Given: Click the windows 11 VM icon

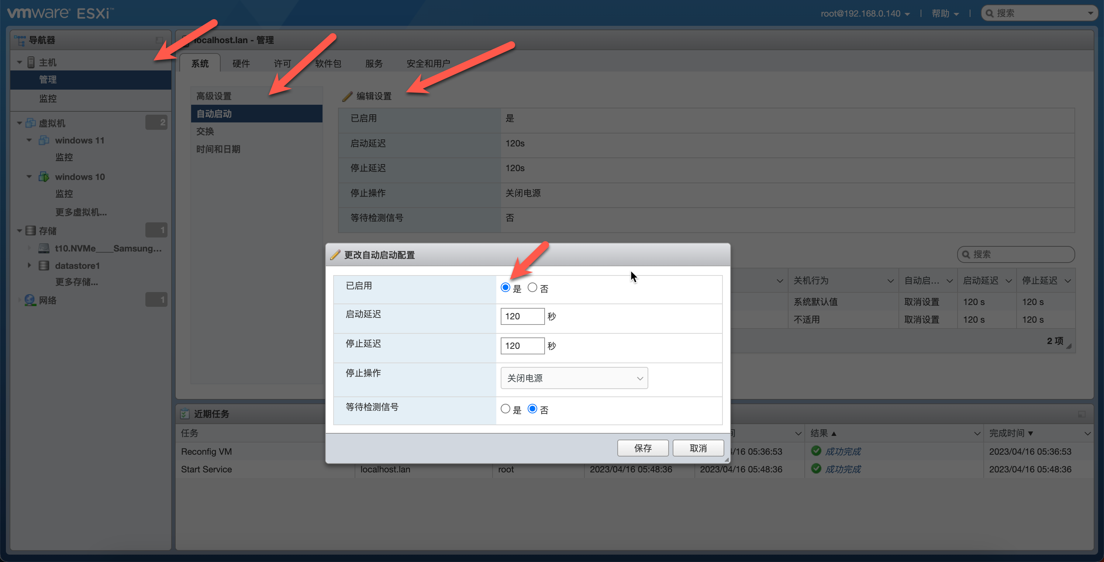Looking at the screenshot, I should click(44, 140).
